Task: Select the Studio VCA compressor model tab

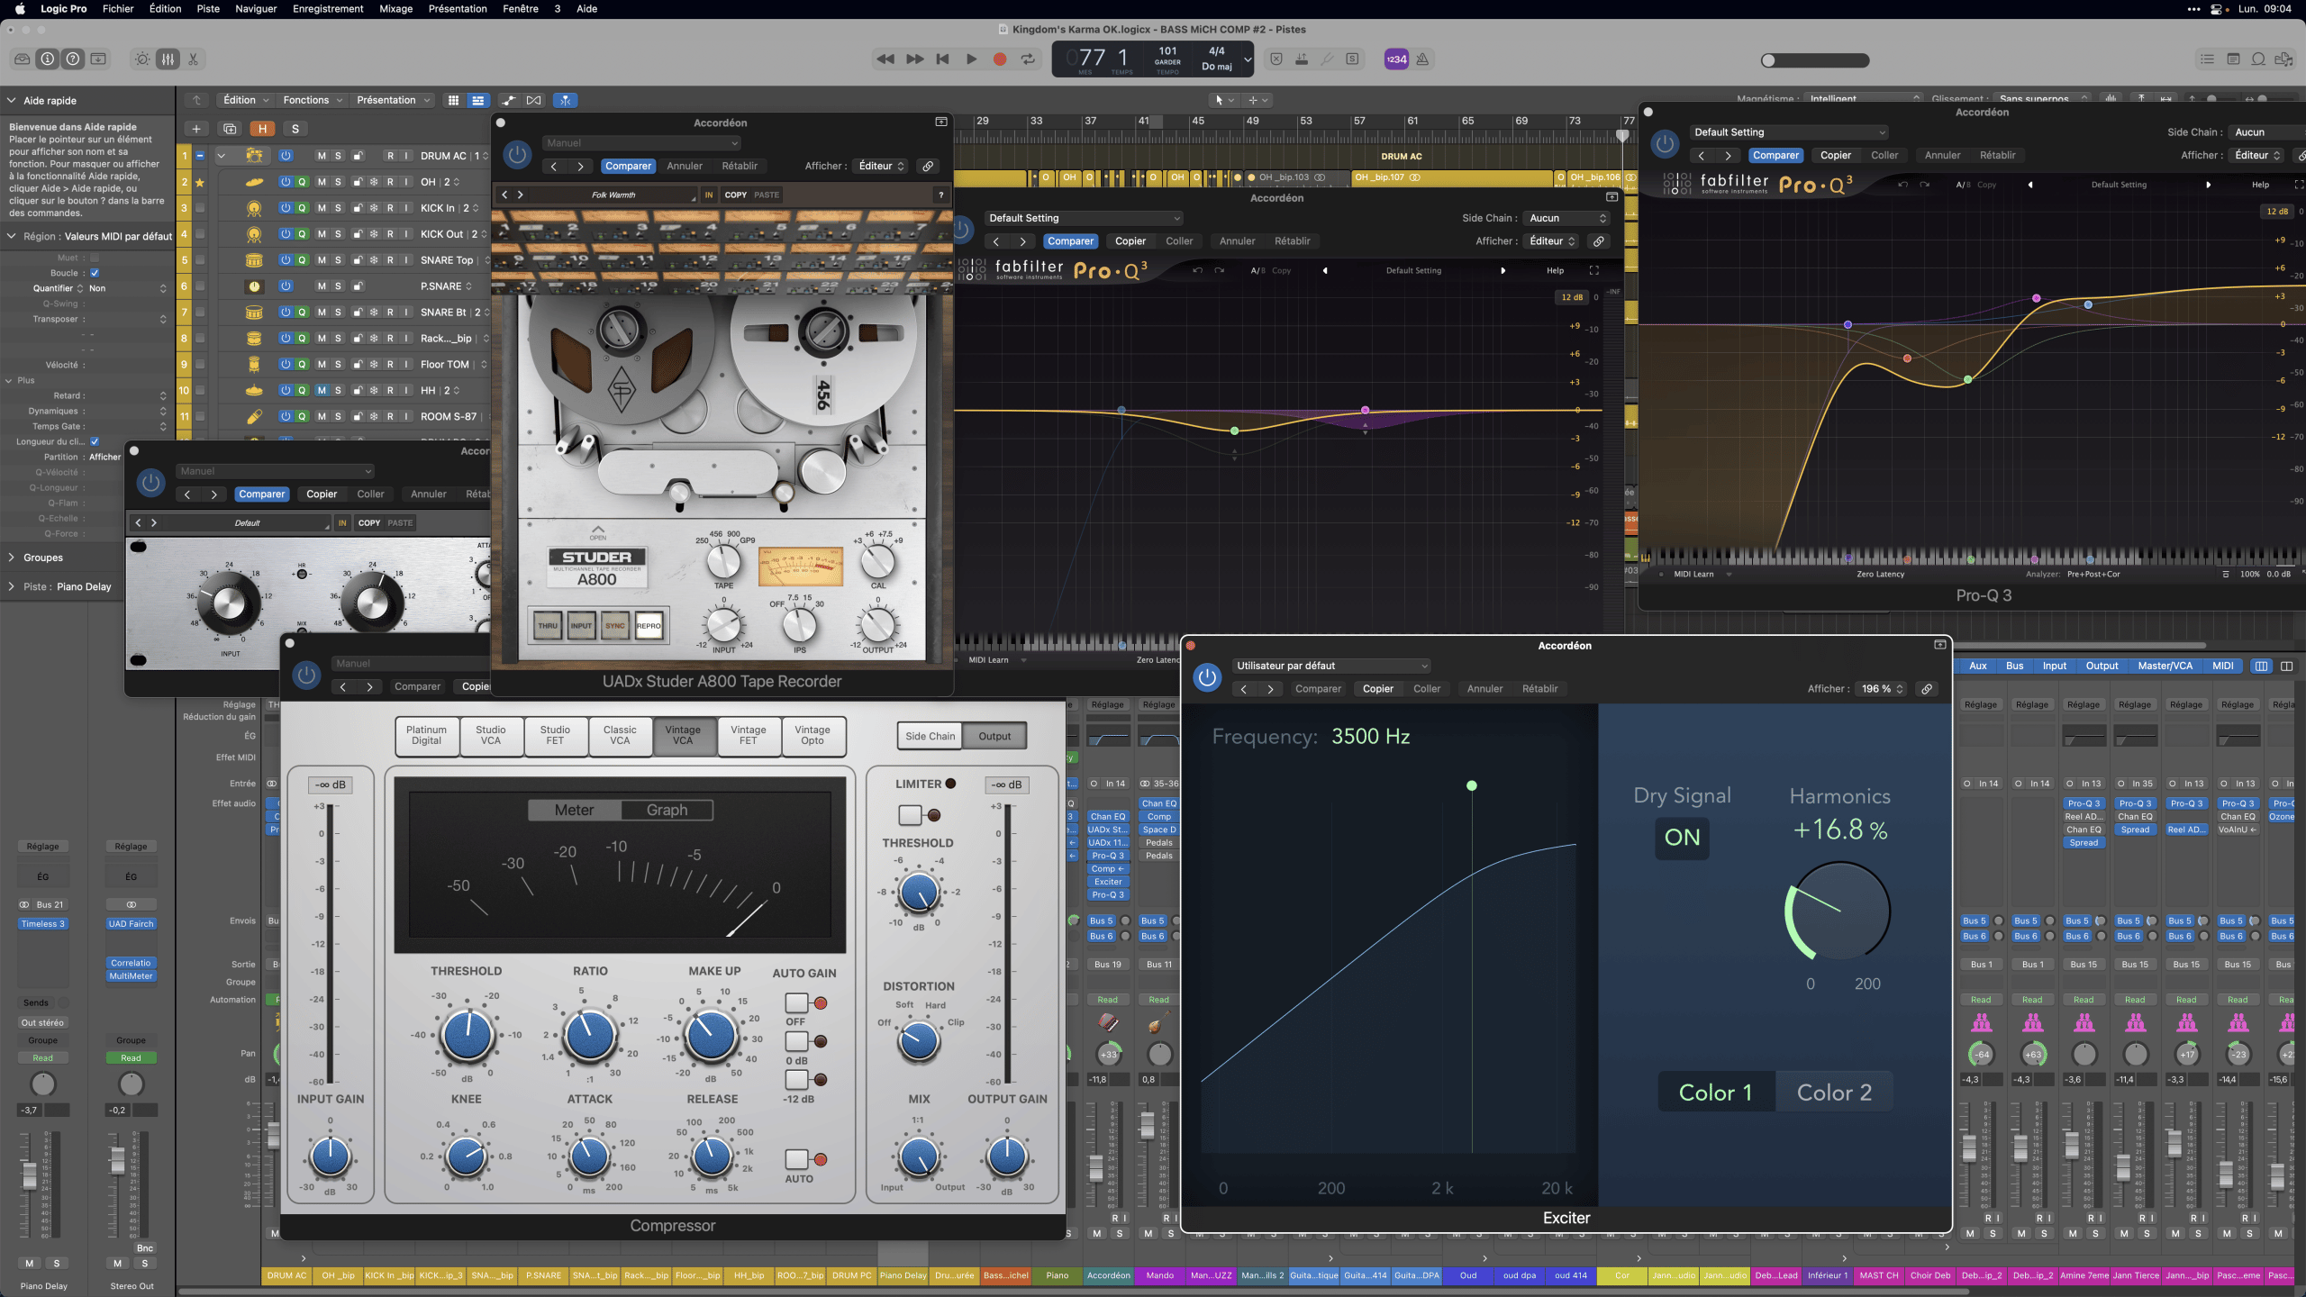Action: [490, 736]
